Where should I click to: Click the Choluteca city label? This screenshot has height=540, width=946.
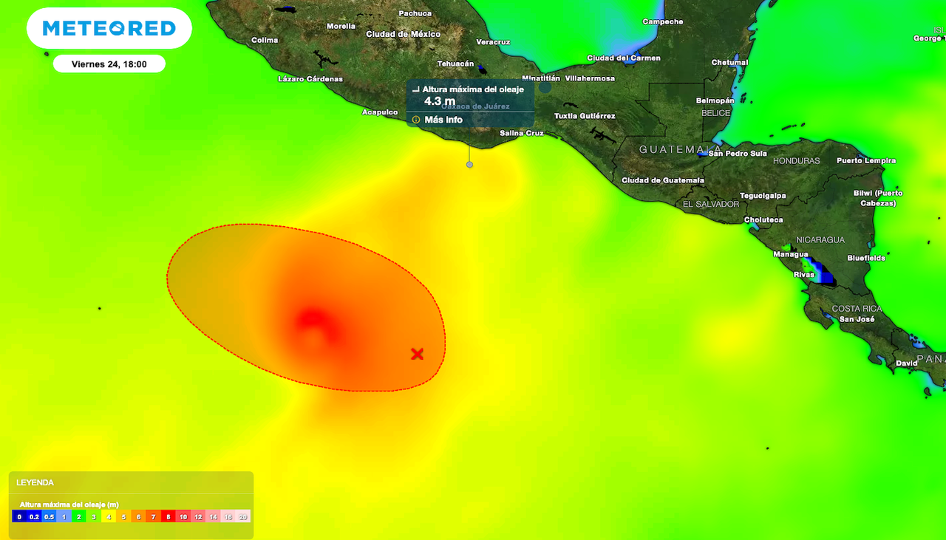click(x=763, y=219)
